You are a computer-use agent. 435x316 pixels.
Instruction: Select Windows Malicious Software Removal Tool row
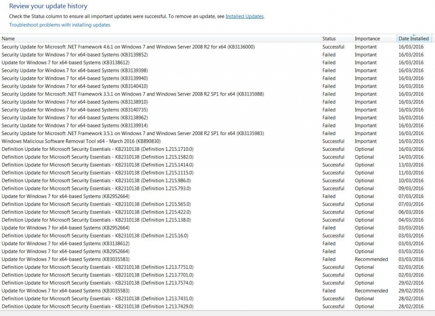pos(81,141)
